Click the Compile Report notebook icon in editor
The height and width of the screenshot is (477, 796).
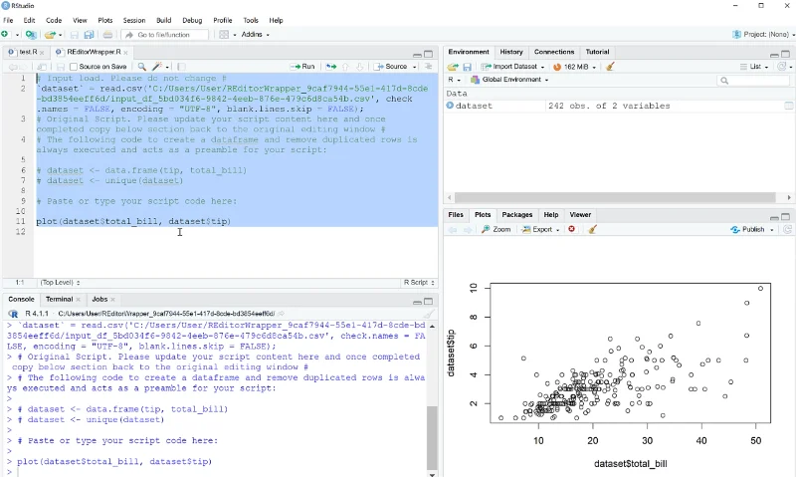tap(181, 67)
